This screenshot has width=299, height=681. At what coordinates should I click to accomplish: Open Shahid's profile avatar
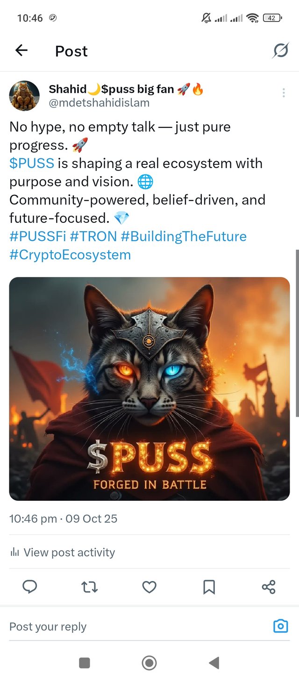[x=24, y=96]
